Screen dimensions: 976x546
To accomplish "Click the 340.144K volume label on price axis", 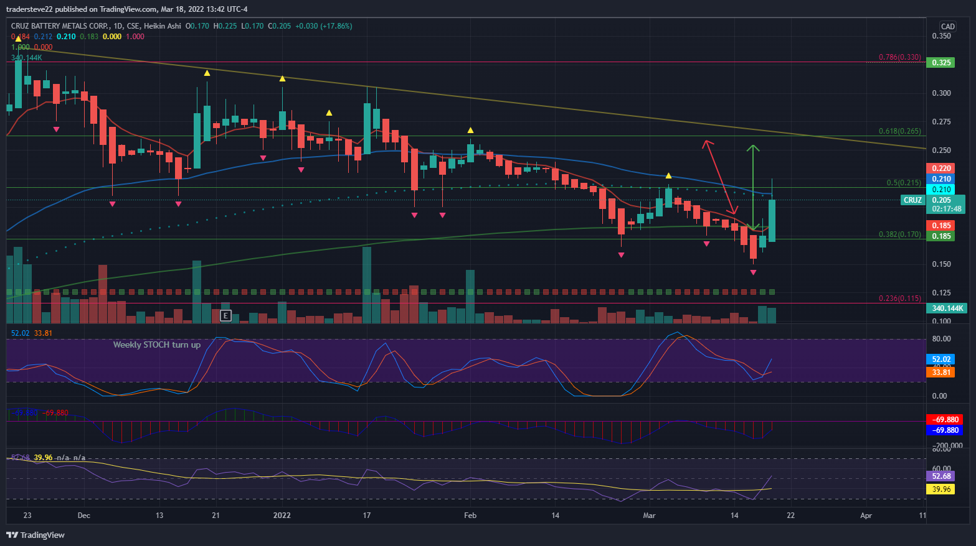I will pos(947,308).
